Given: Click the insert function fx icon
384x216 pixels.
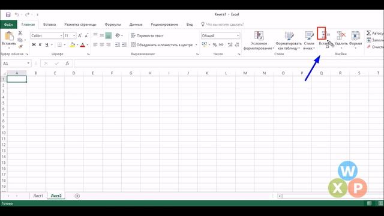Looking at the screenshot, I should coord(67,64).
